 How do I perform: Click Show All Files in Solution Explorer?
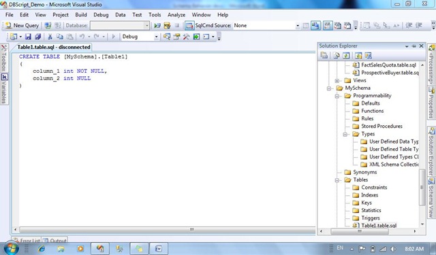coord(337,56)
